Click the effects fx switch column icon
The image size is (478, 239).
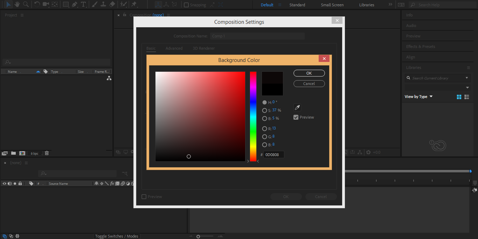pyautogui.click(x=112, y=183)
